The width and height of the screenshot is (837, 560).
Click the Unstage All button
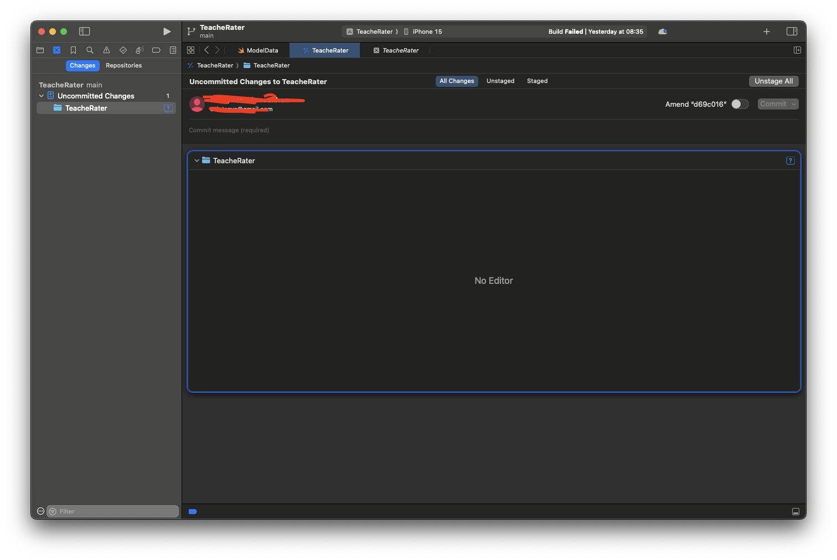coord(773,81)
